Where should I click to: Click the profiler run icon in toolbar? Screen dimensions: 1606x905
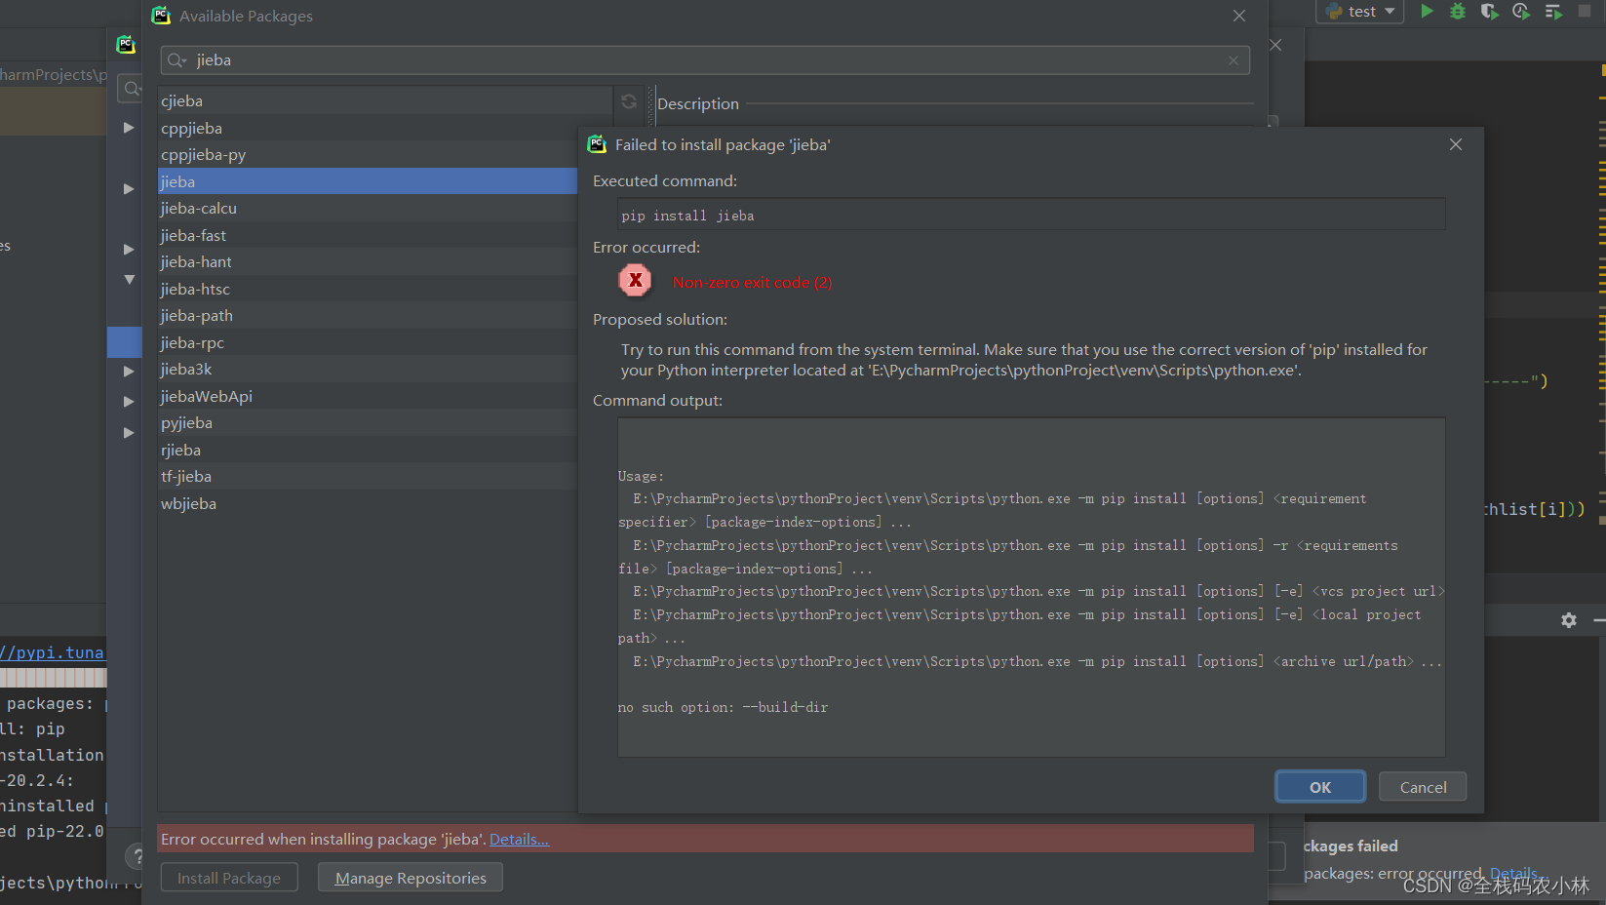pyautogui.click(x=1521, y=12)
